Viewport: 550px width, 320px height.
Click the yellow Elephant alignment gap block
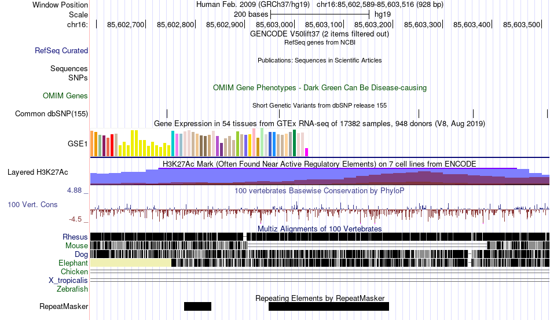click(131, 263)
